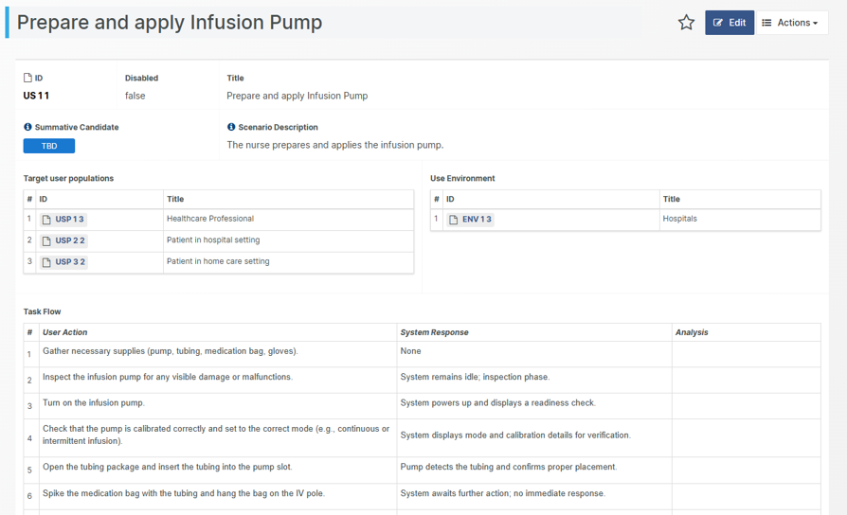Click the document icon next to ENV 1 3
Screen dimensions: 847x515
point(454,220)
